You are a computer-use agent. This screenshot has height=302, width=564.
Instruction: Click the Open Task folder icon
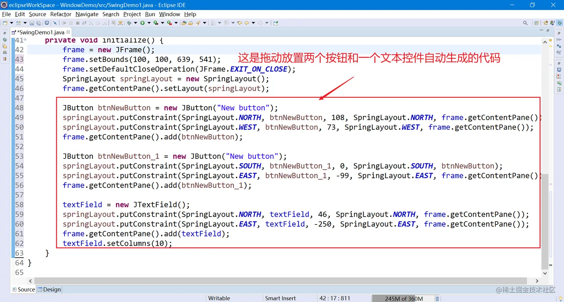pyautogui.click(x=191, y=23)
